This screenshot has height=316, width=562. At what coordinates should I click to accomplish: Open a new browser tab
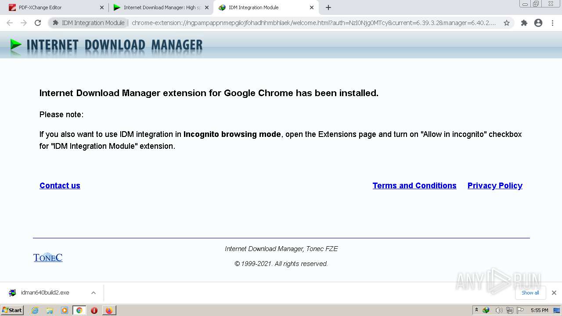[x=328, y=7]
